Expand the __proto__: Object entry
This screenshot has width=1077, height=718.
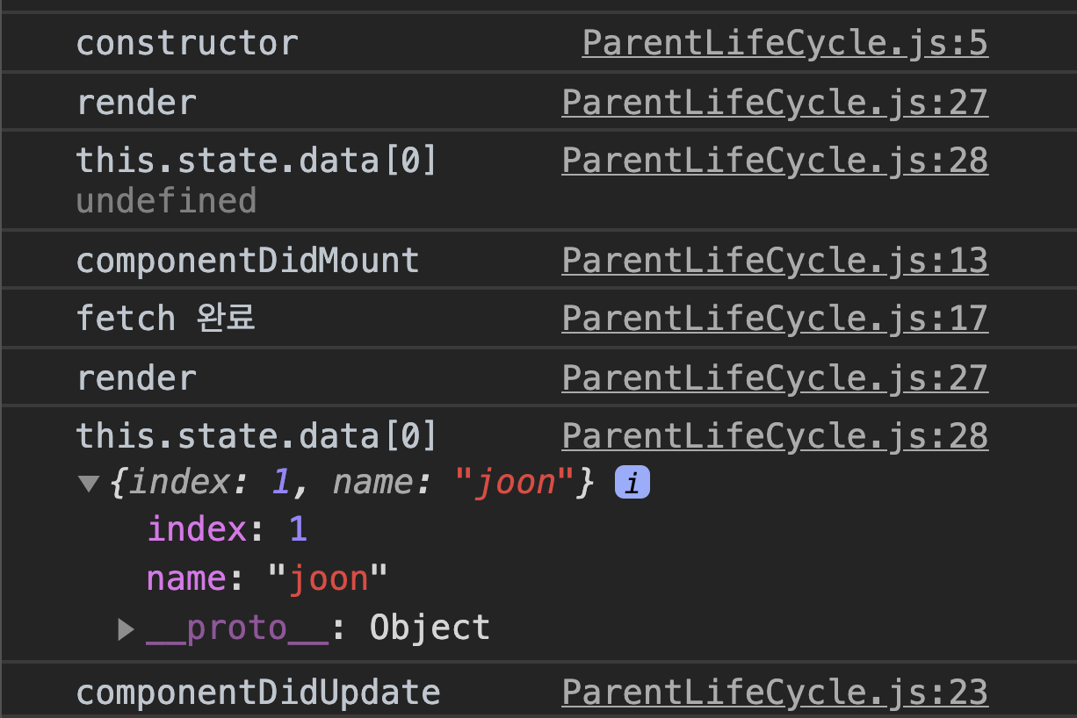coord(126,628)
